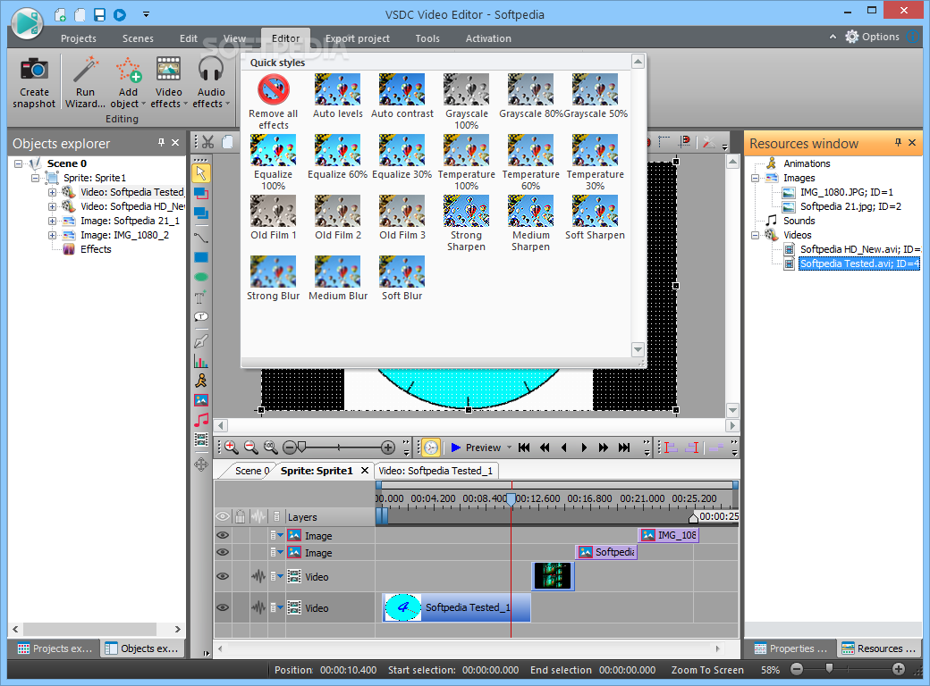Click the timeline playhead marker
The height and width of the screenshot is (686, 930).
(x=511, y=499)
